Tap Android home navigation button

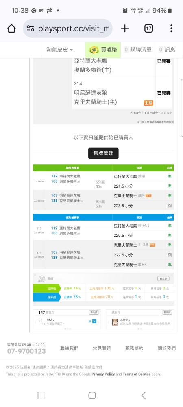pos(92,395)
